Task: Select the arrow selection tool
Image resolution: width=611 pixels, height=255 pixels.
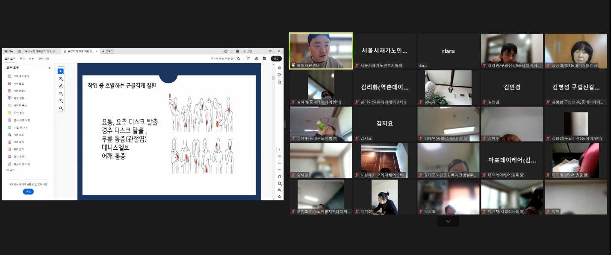Action: 60,71
